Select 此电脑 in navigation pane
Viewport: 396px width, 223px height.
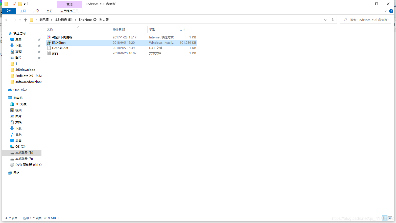click(x=15, y=98)
